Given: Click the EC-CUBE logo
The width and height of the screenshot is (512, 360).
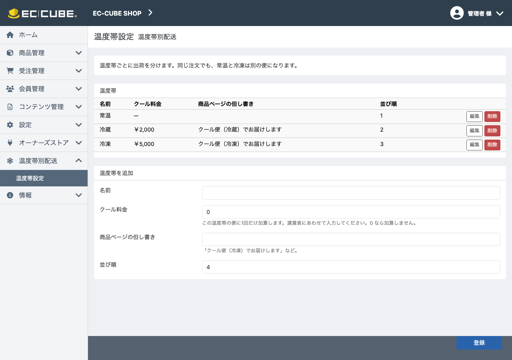Looking at the screenshot, I should click(42, 13).
